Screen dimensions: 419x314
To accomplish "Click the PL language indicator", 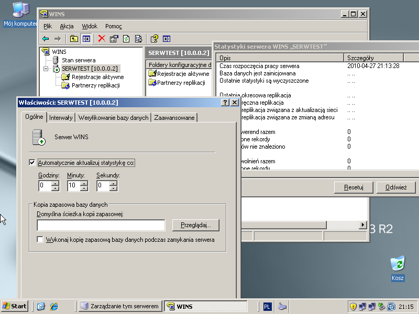I will 267,307.
